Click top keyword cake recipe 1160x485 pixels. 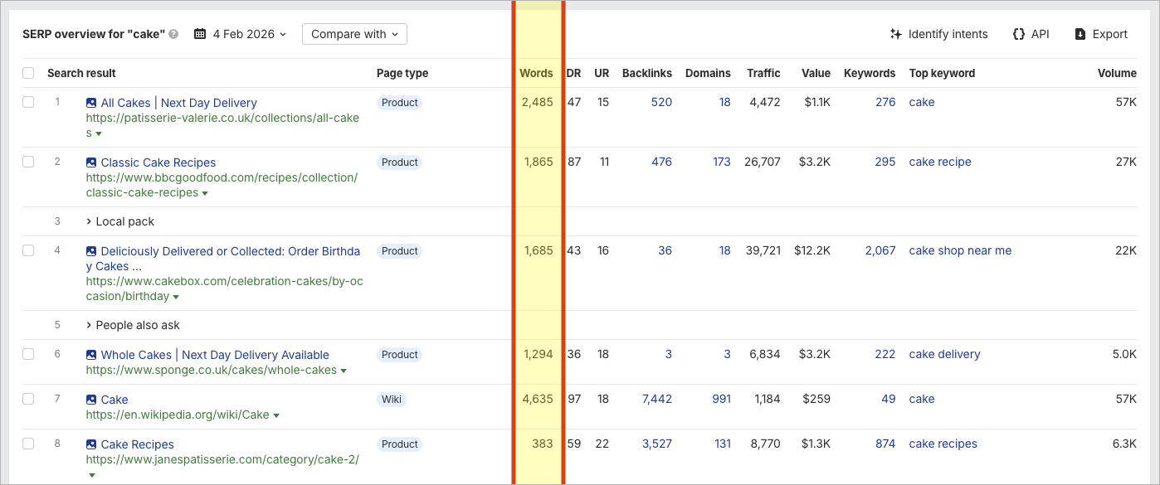point(940,162)
